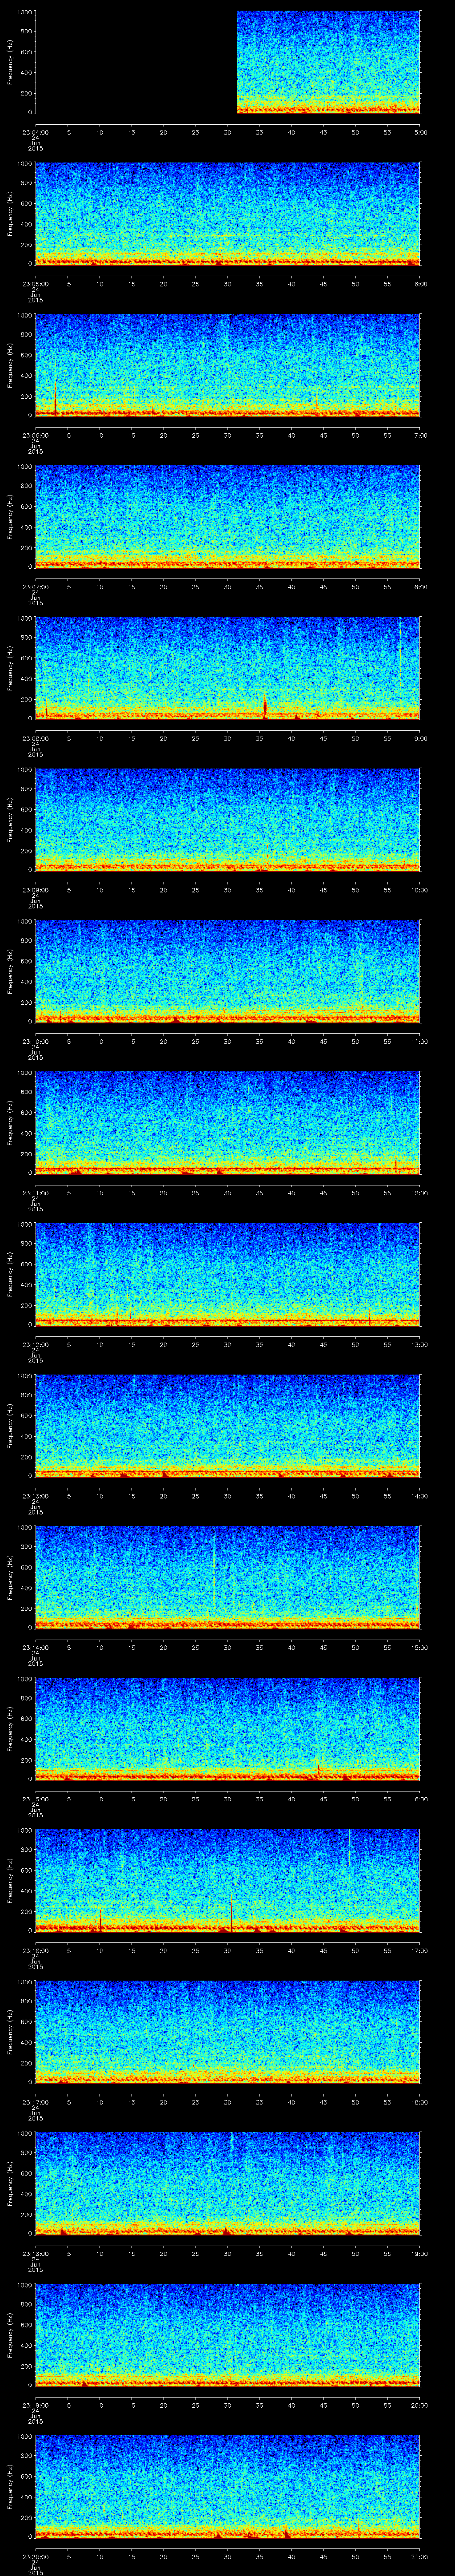This screenshot has width=455, height=2576.
Task: Select the spectrogram panel starting at 23:17:00
Action: pos(228,2032)
